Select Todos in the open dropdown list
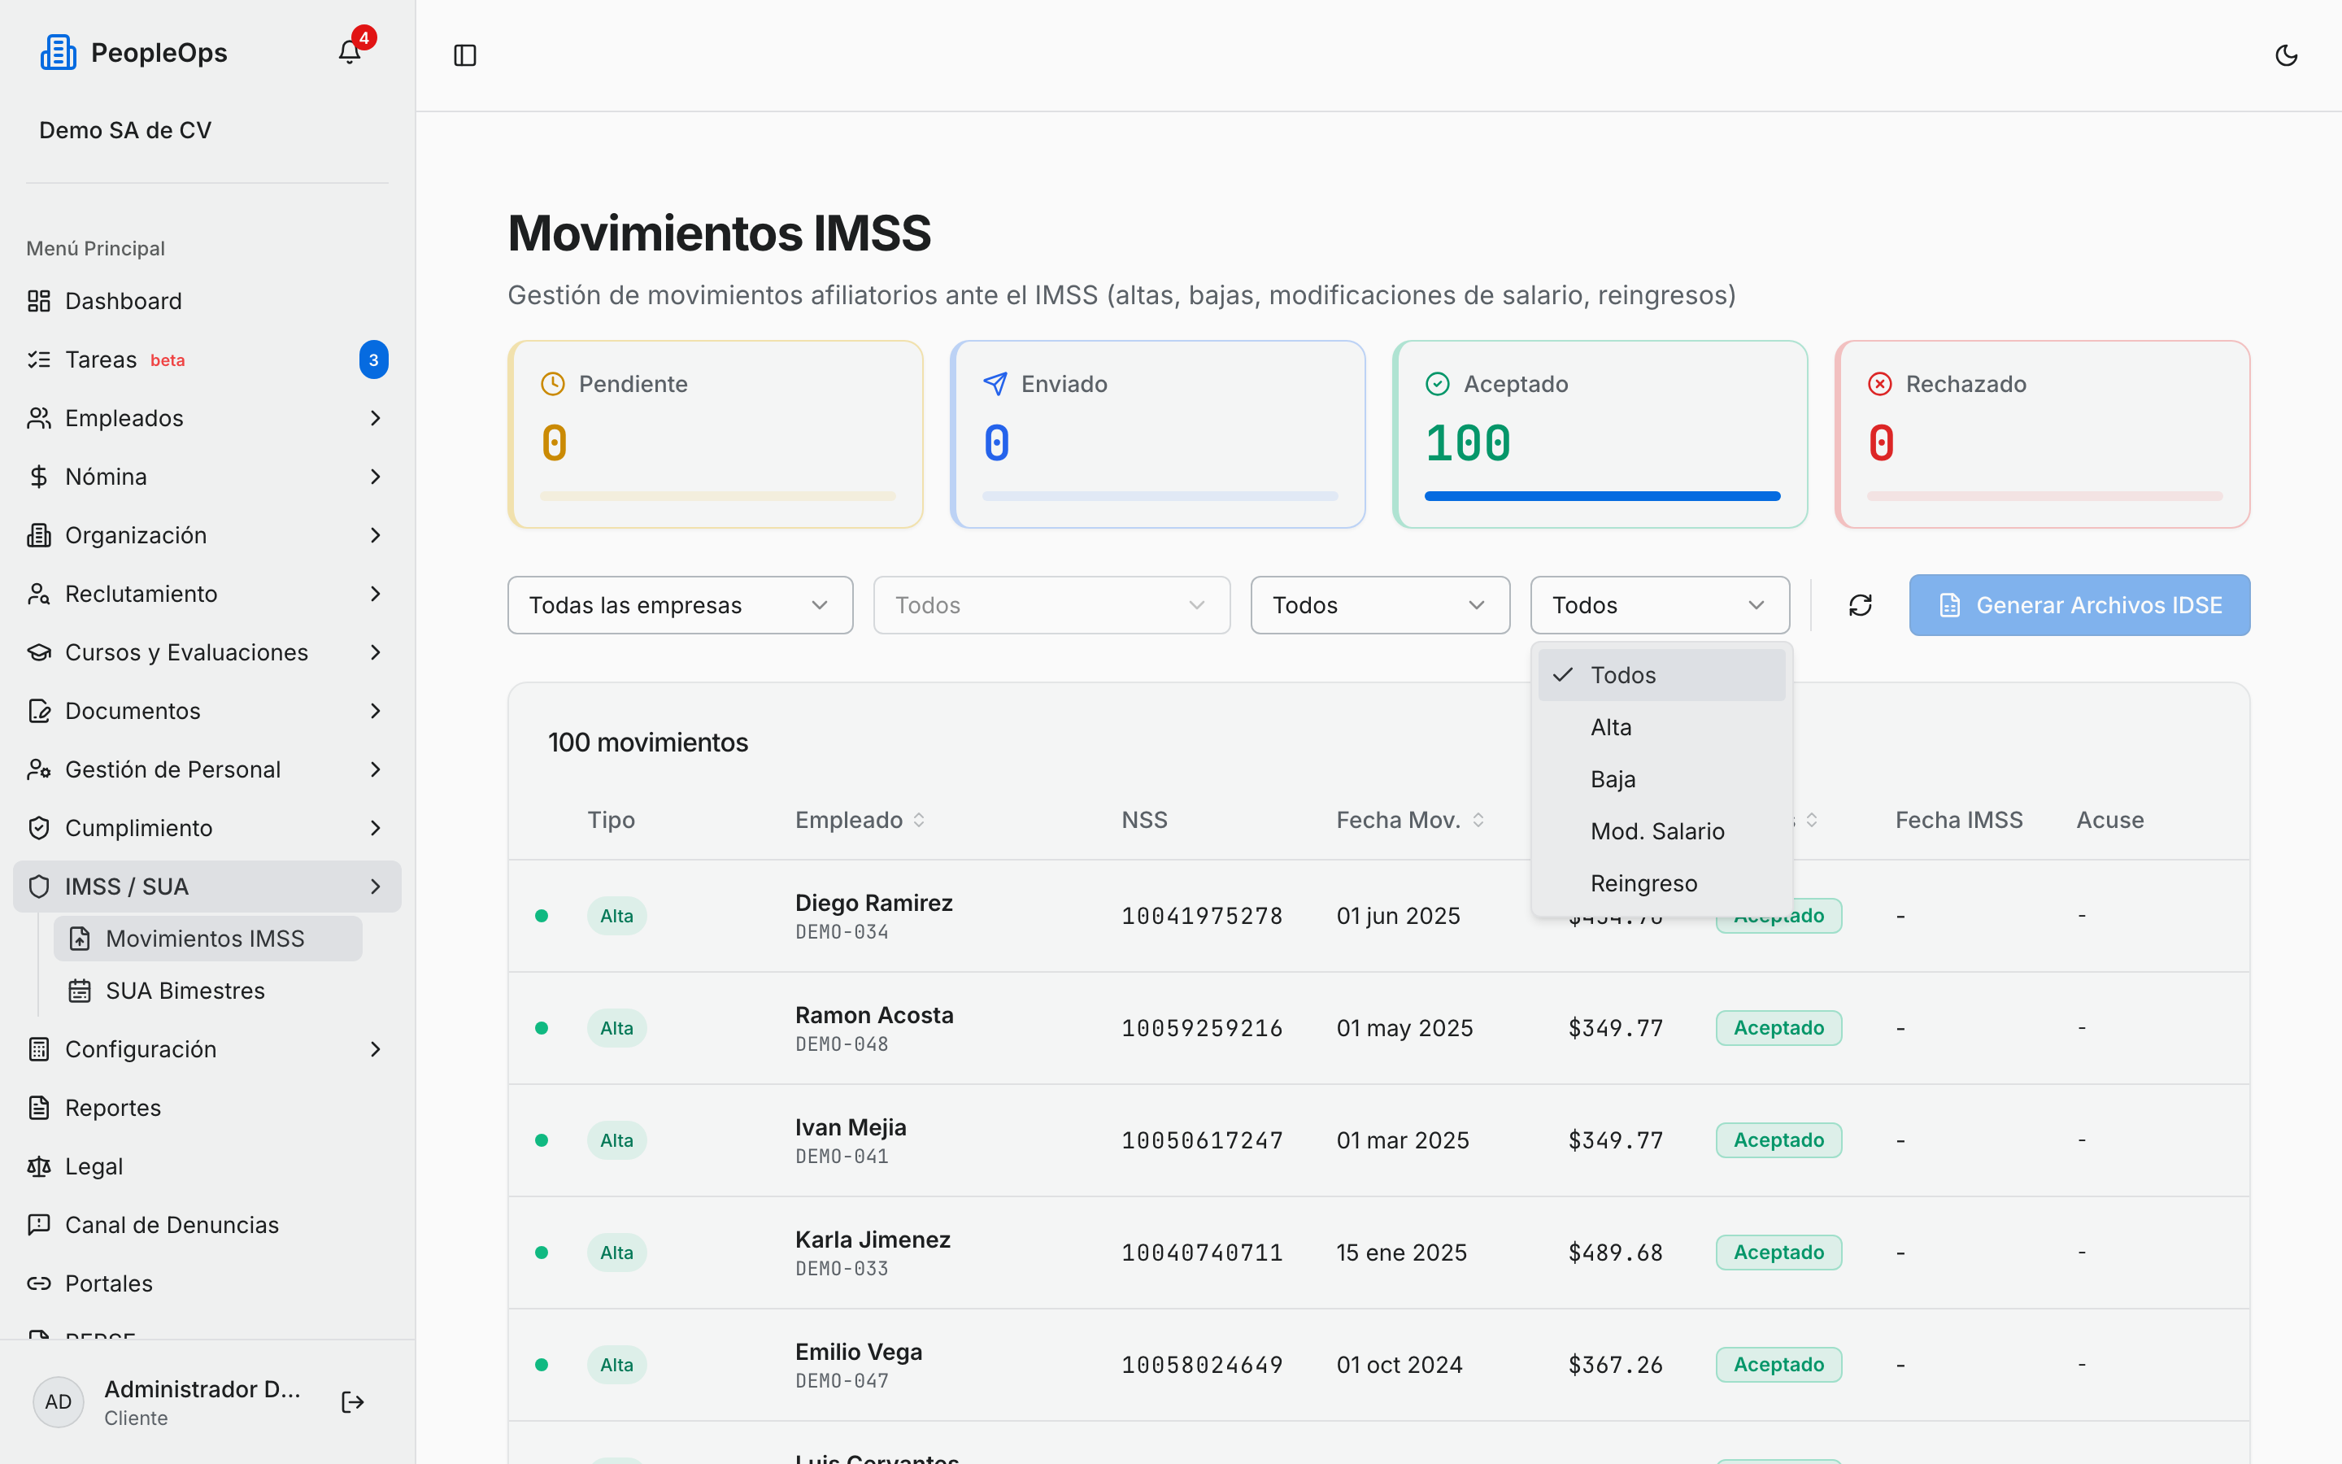Image resolution: width=2342 pixels, height=1464 pixels. point(1661,675)
